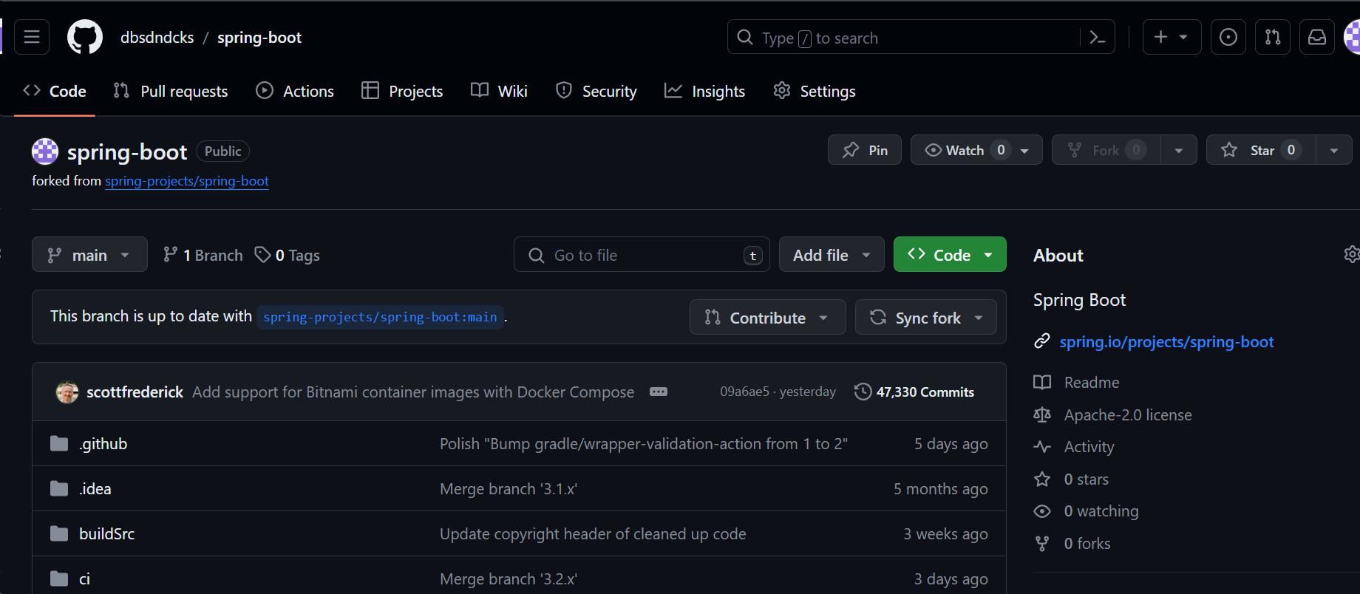Open the Actions tab
Viewport: 1360px width, 594px height.
[x=295, y=91]
